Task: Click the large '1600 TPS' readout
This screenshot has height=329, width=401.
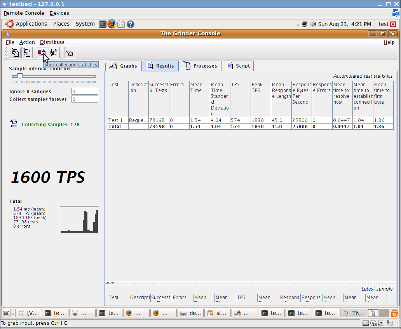Action: (48, 177)
